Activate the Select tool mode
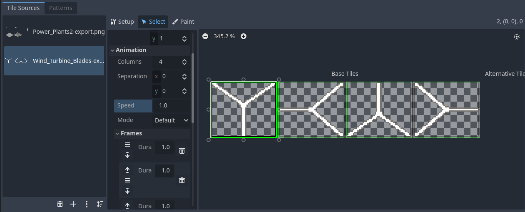The height and width of the screenshot is (212, 525). pos(153,22)
